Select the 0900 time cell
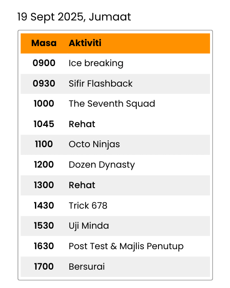 point(44,63)
